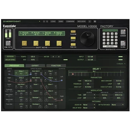131x131 pixels.
Task: Go to the next preset arrow
Action: (x=47, y=22)
